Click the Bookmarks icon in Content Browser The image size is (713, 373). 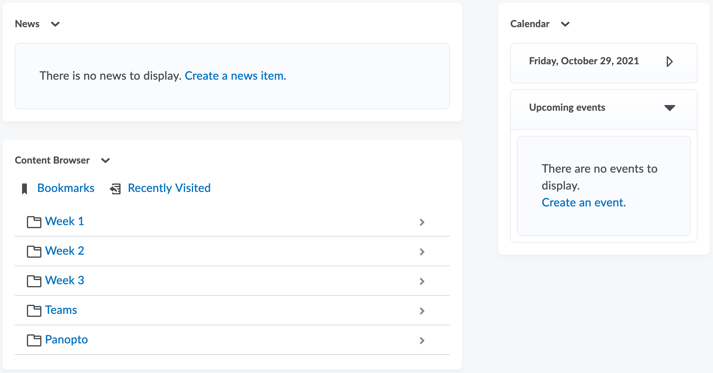[x=24, y=188]
